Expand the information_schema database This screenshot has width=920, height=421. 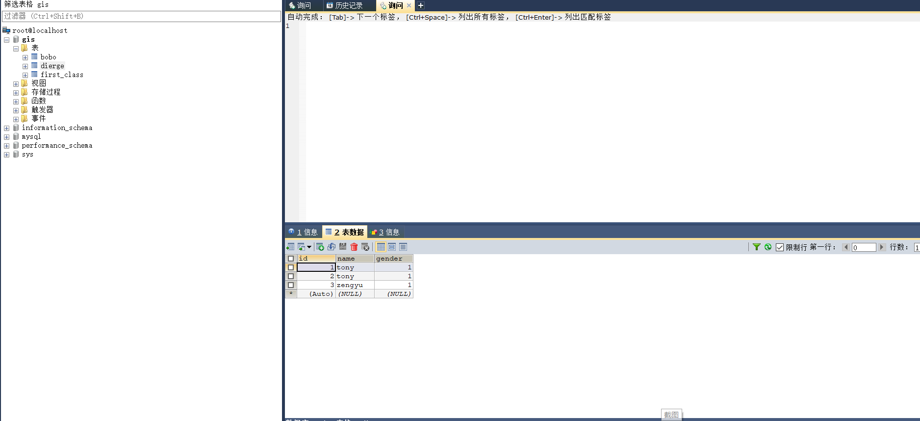(x=6, y=128)
